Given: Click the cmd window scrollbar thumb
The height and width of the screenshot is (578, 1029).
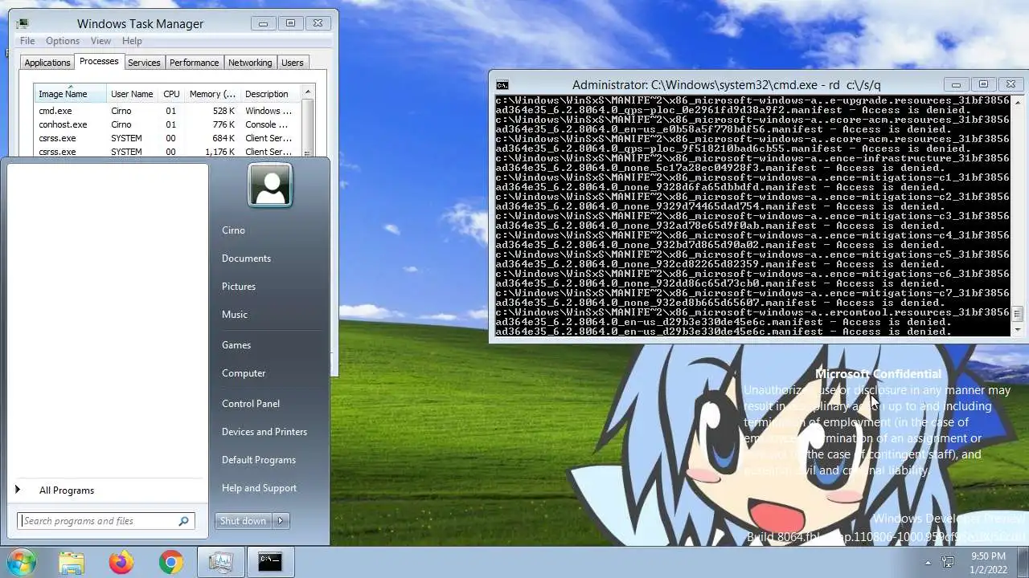Looking at the screenshot, I should 1017,314.
